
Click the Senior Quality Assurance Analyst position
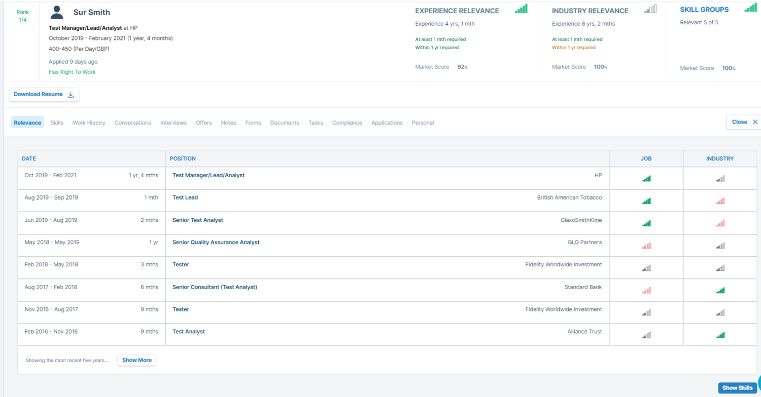(216, 243)
